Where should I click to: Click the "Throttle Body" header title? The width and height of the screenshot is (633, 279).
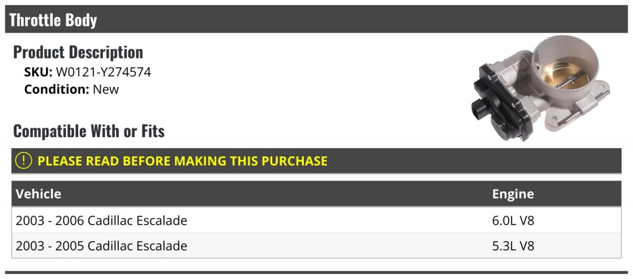pos(53,20)
